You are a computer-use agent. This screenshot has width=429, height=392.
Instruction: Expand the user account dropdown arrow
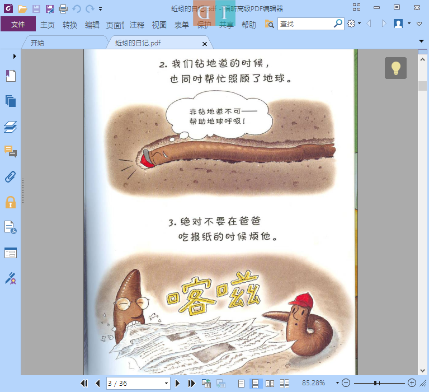click(409, 24)
